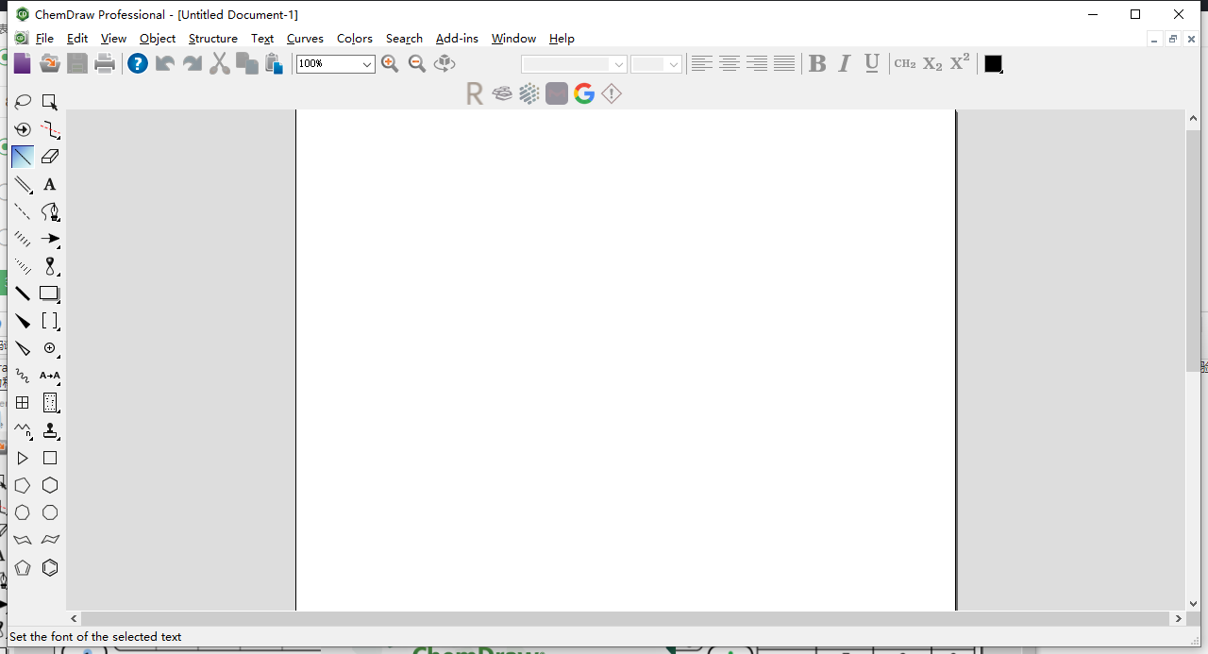Choose the Benzene ring tool
The height and width of the screenshot is (654, 1208).
tap(50, 567)
